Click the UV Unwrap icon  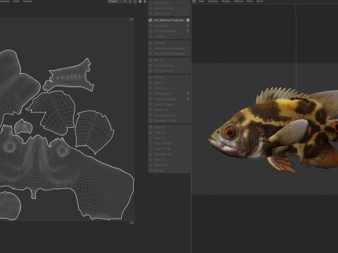(151, 25)
